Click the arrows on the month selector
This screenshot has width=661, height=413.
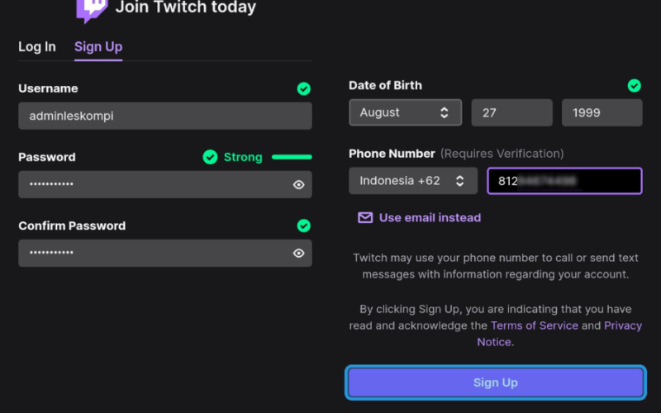[444, 112]
